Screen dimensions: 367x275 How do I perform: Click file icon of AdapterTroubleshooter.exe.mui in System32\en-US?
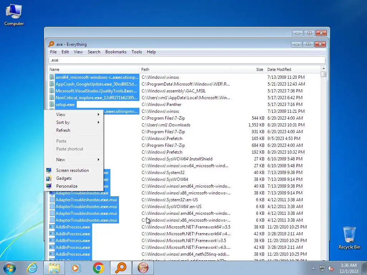[x=52, y=200]
